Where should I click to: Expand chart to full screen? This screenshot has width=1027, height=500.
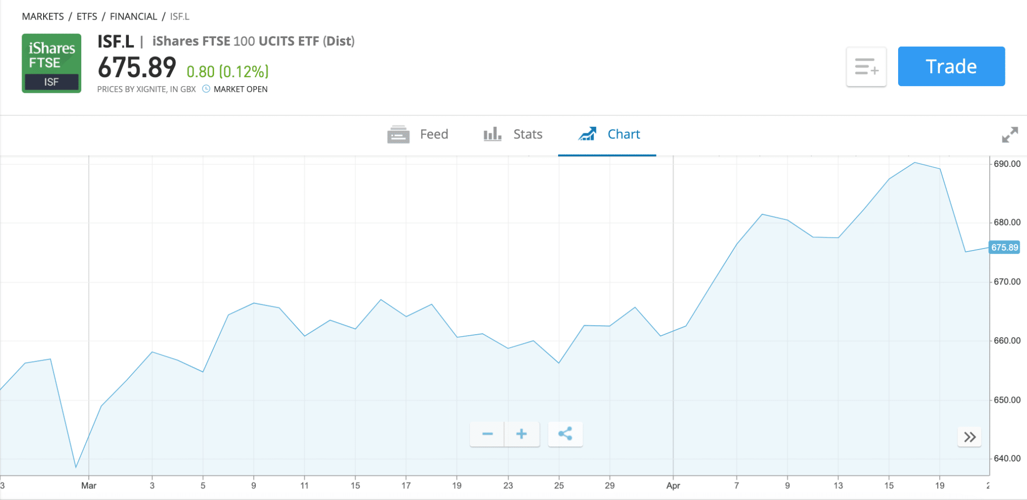(x=1010, y=134)
